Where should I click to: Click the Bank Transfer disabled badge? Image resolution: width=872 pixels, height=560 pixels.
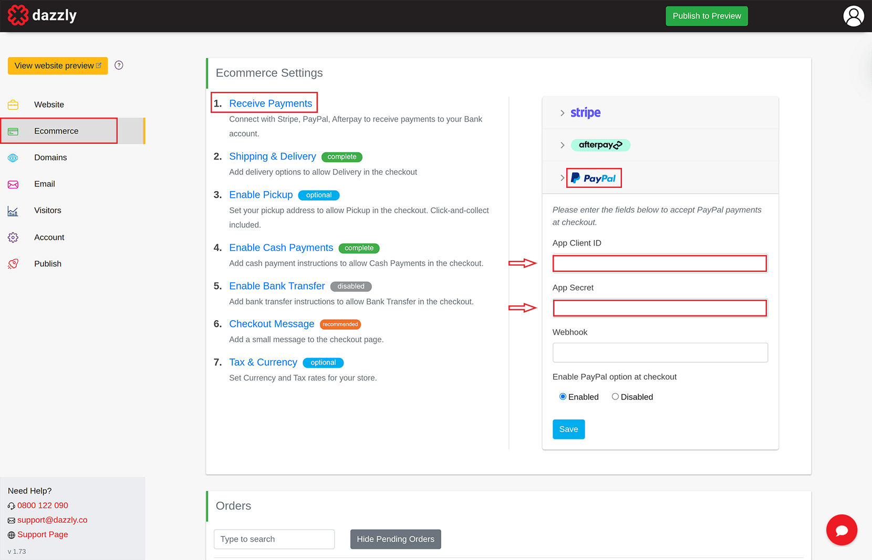point(351,287)
